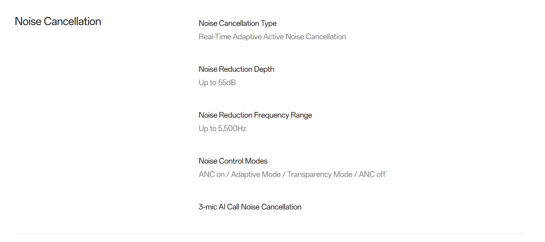545x242 pixels.
Task: Click the horizontal divider line below the section
Action: click(270, 234)
